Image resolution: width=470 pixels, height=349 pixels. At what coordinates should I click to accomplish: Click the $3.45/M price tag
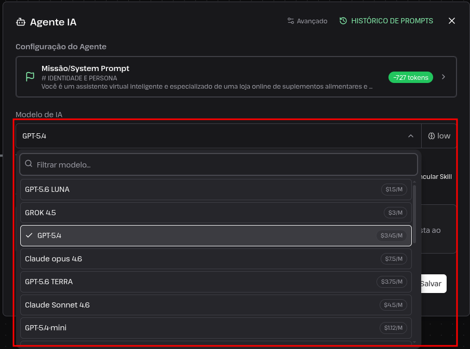(x=392, y=235)
